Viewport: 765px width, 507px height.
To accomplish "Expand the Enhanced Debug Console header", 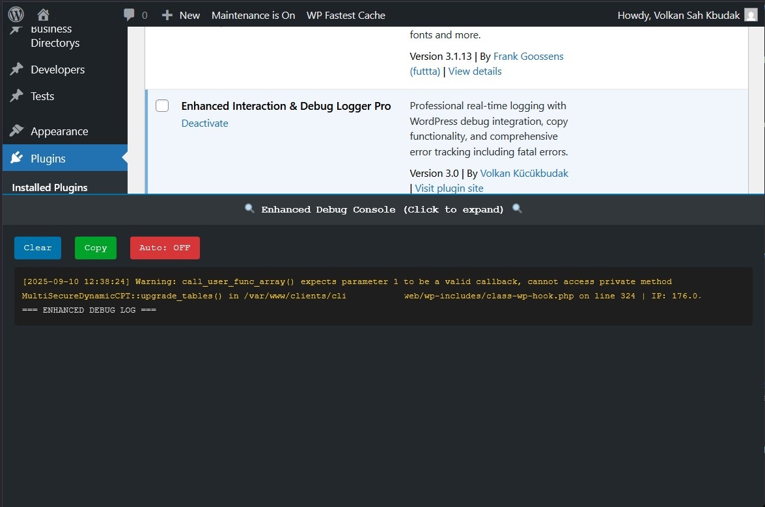I will [x=383, y=209].
